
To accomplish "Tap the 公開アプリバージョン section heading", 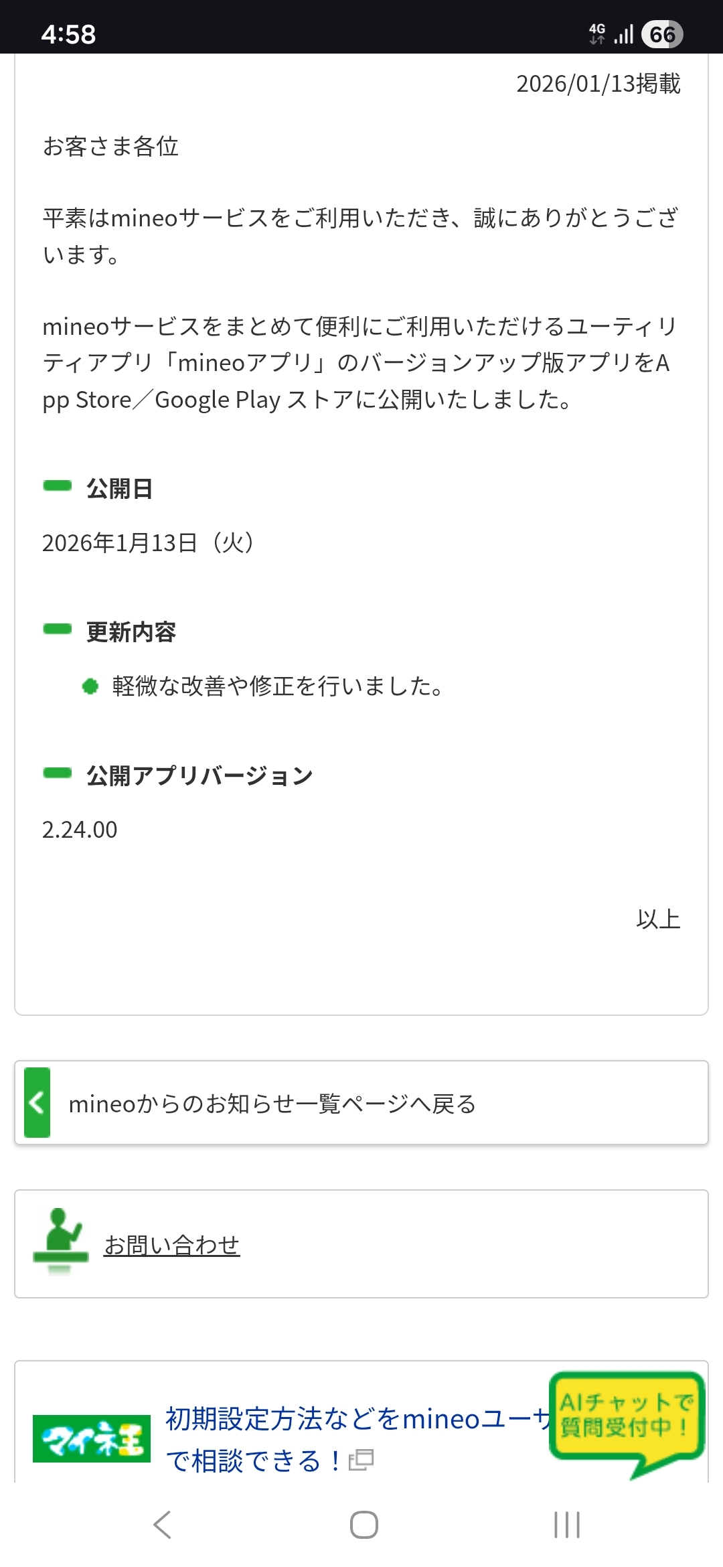I will click(x=199, y=775).
